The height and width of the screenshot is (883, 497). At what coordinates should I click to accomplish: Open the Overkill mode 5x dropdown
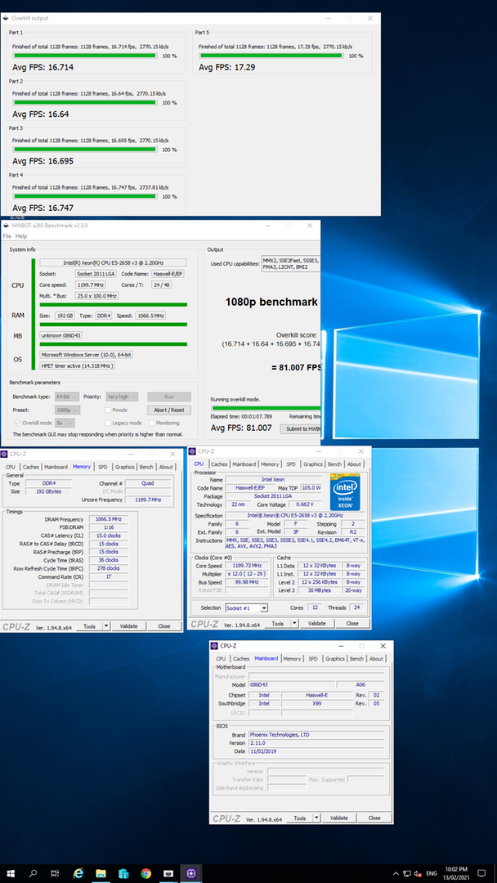[64, 423]
